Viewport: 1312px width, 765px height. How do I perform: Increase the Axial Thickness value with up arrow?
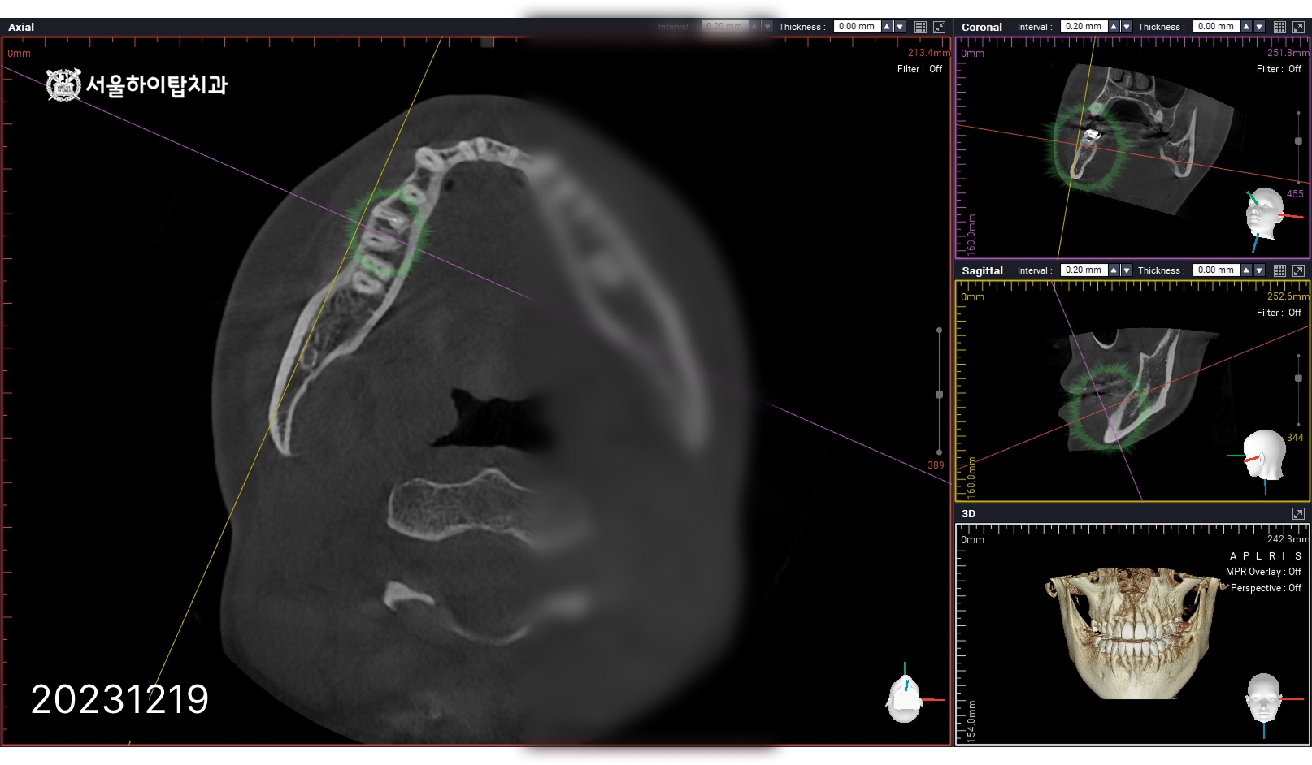(888, 27)
